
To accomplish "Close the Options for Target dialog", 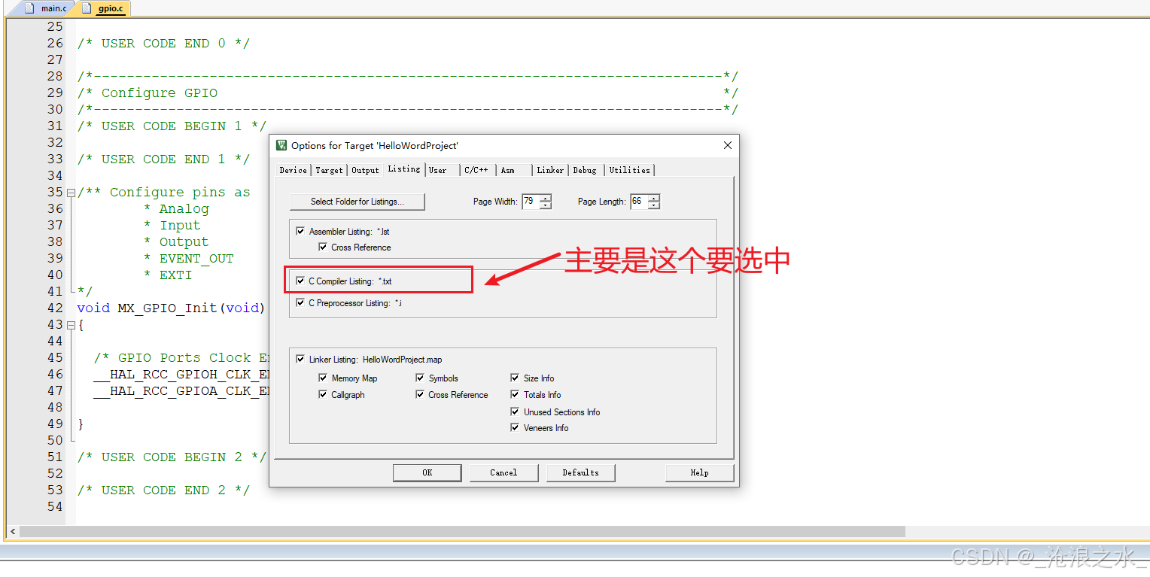I will tap(727, 145).
